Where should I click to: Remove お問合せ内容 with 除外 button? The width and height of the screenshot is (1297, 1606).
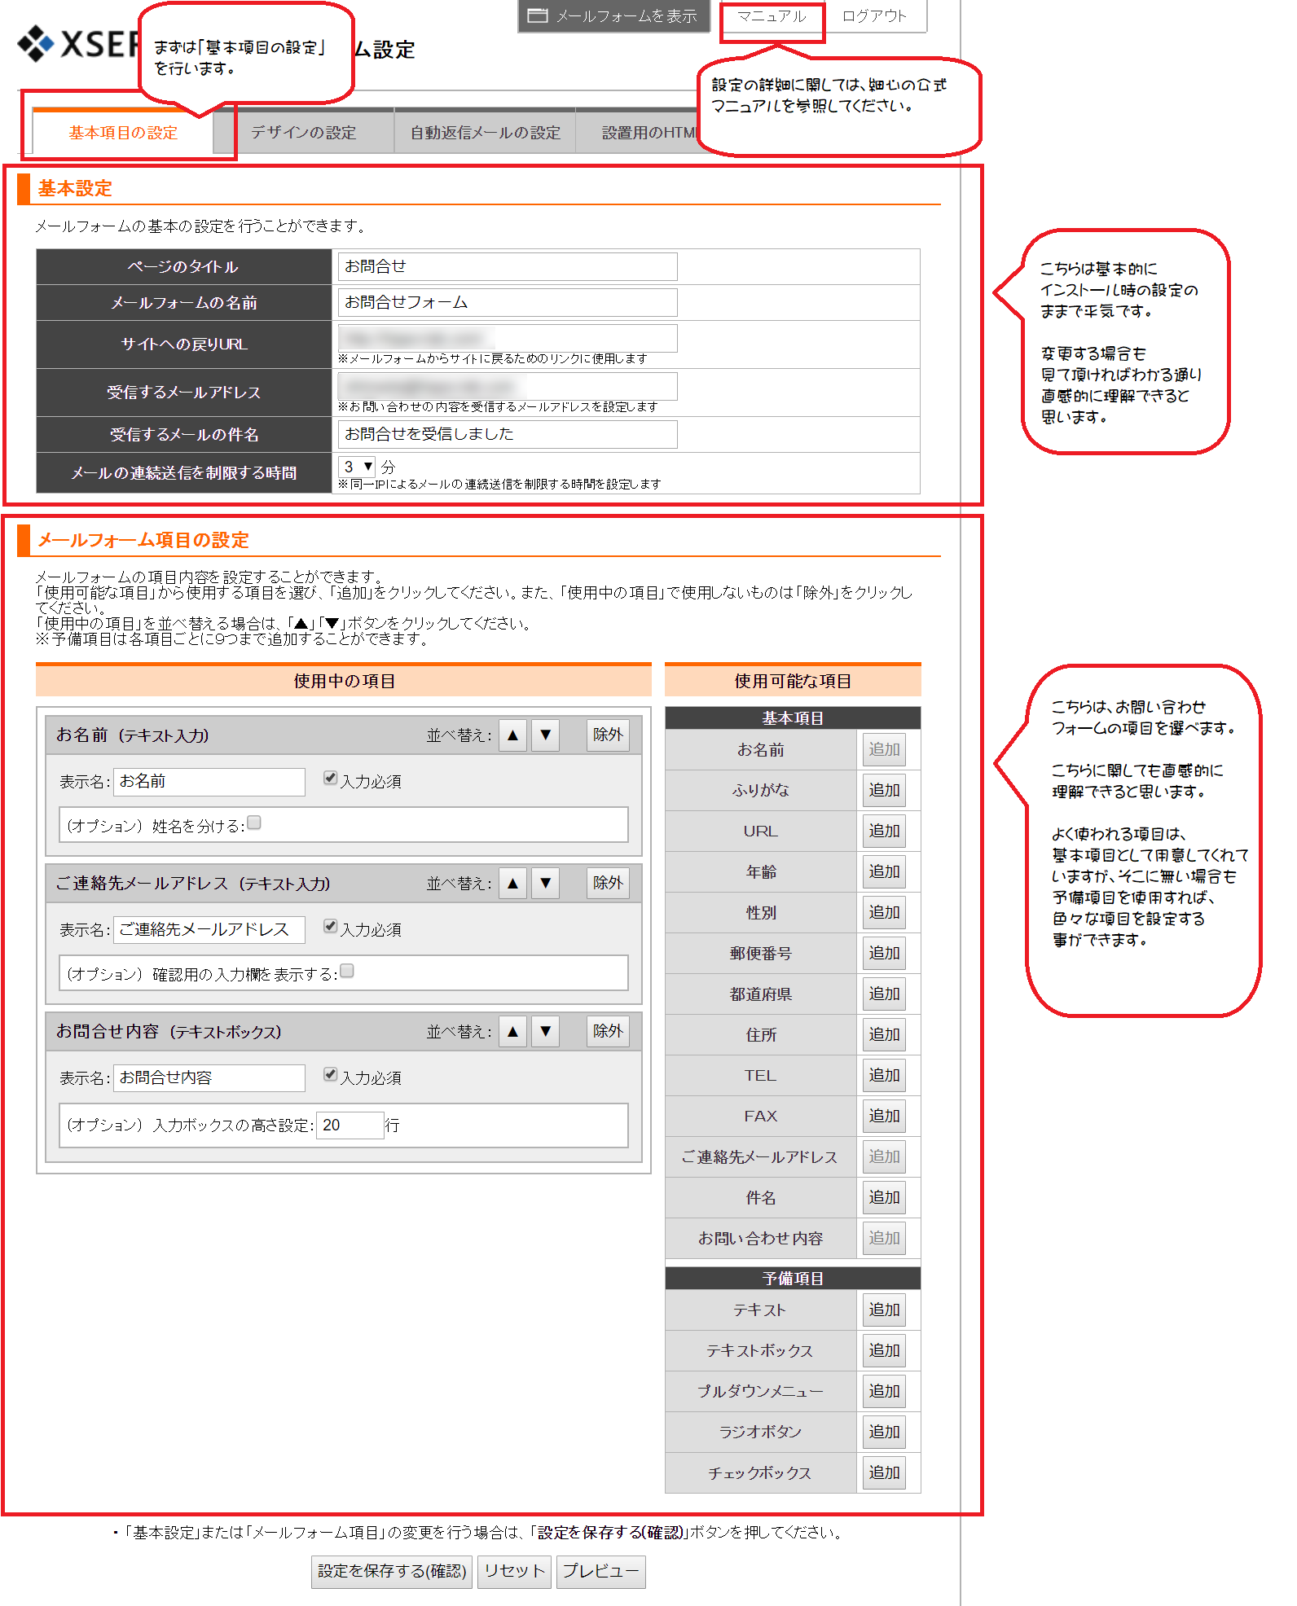point(608,1031)
